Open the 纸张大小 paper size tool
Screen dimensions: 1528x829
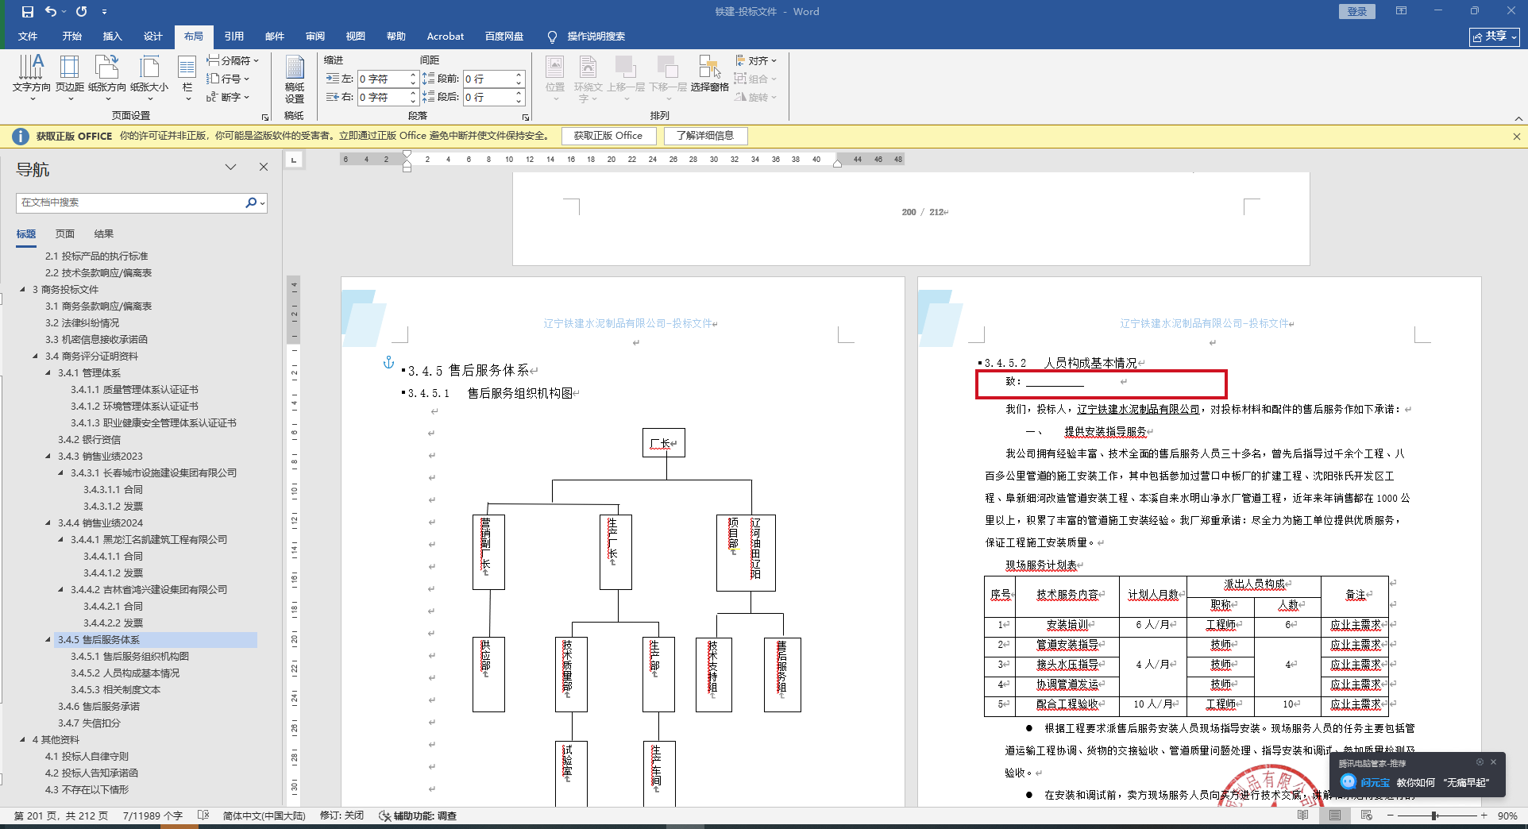pyautogui.click(x=149, y=78)
